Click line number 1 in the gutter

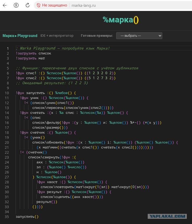8,48
